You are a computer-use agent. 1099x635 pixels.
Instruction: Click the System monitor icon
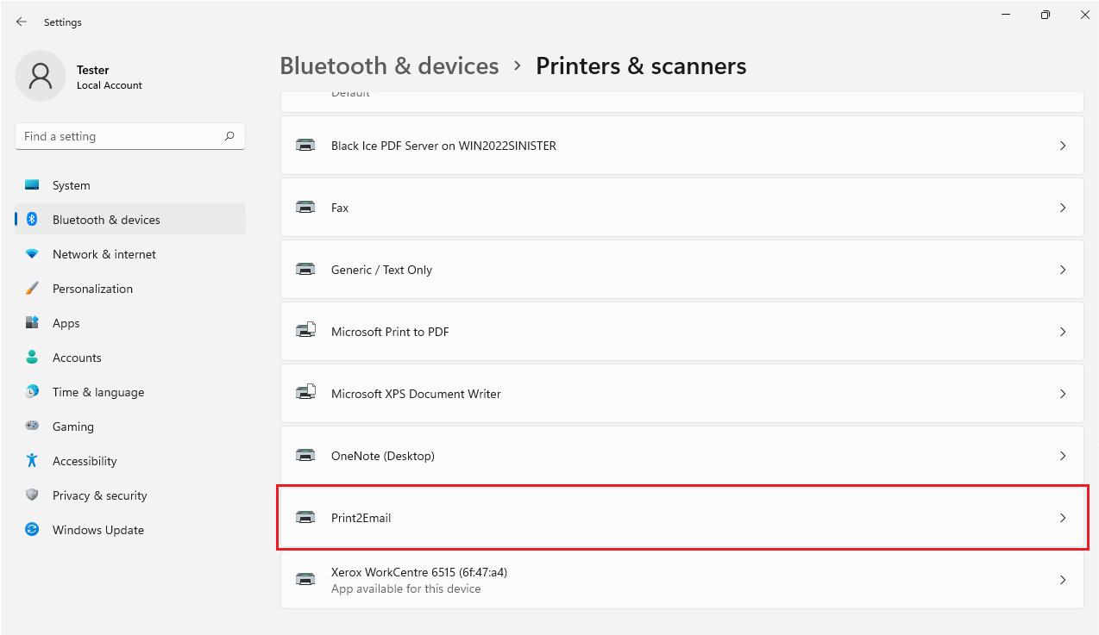32,185
